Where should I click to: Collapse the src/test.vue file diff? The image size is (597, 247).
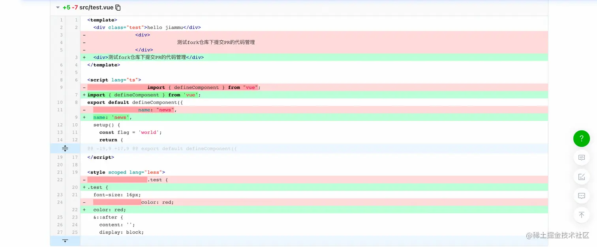click(58, 8)
